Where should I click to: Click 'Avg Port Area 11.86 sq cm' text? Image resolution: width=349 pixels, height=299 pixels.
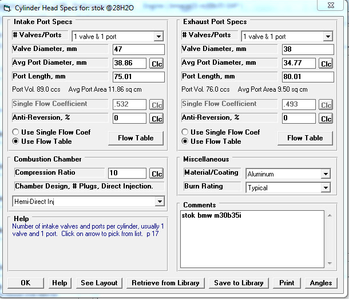click(x=105, y=89)
